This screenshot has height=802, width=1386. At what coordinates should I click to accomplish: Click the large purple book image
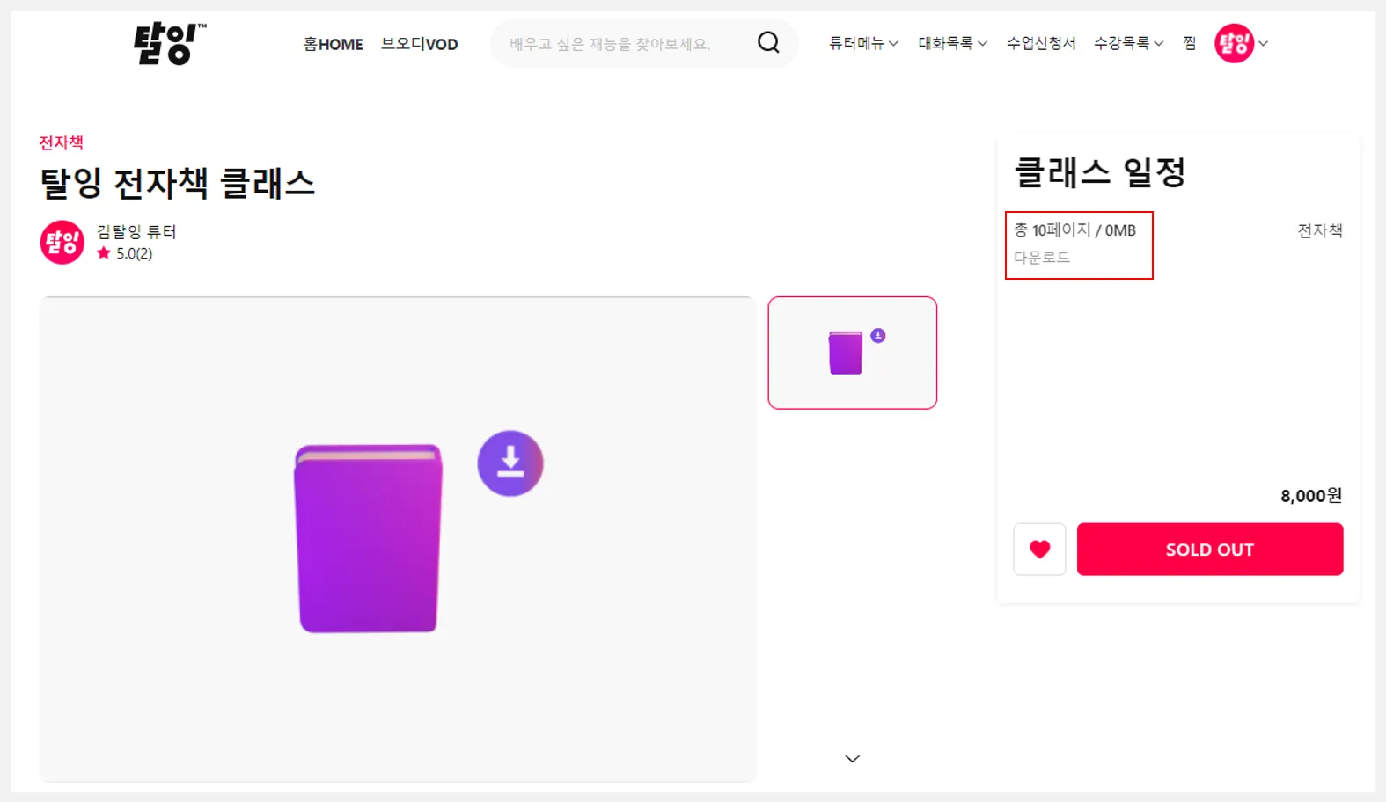pyautogui.click(x=369, y=538)
